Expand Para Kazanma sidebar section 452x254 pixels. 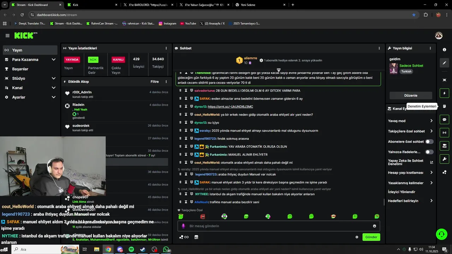[30, 60]
